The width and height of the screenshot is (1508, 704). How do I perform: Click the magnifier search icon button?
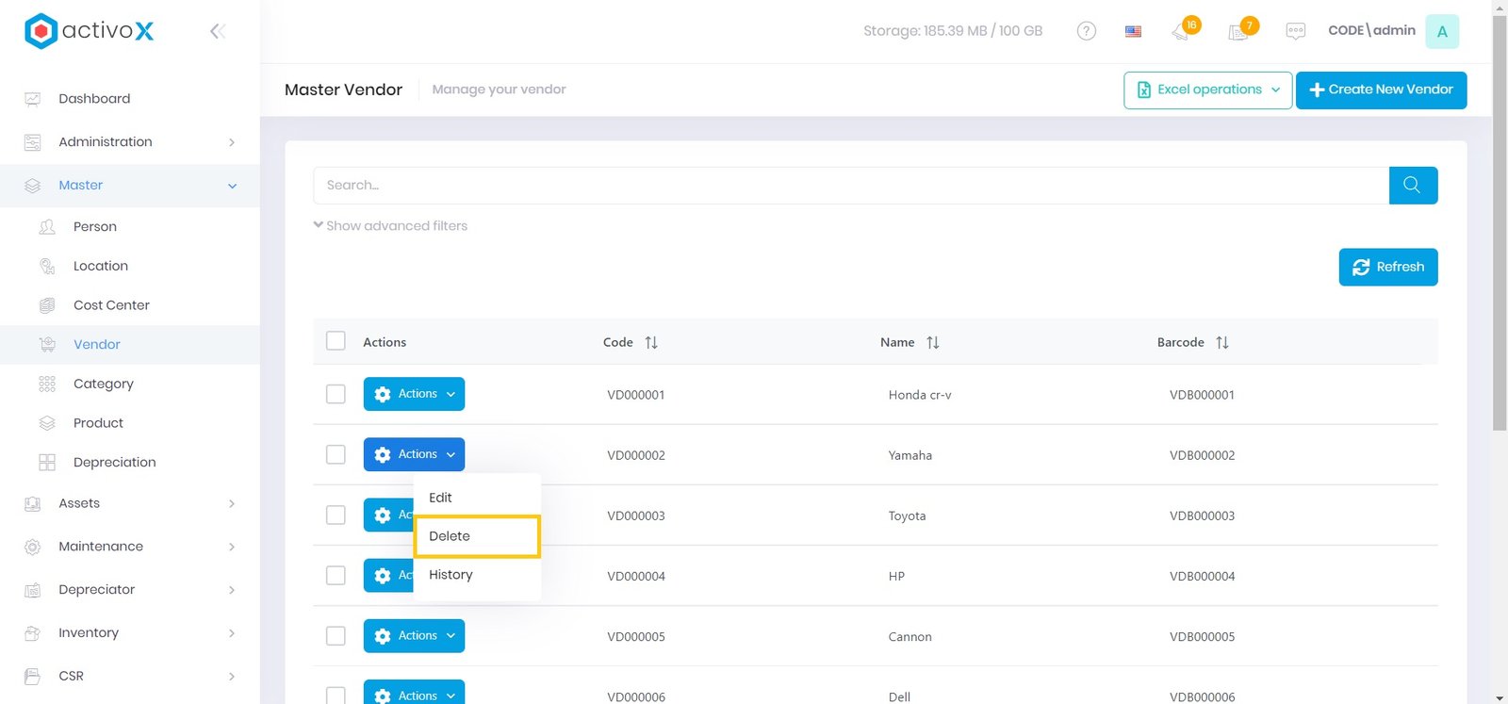click(1412, 186)
